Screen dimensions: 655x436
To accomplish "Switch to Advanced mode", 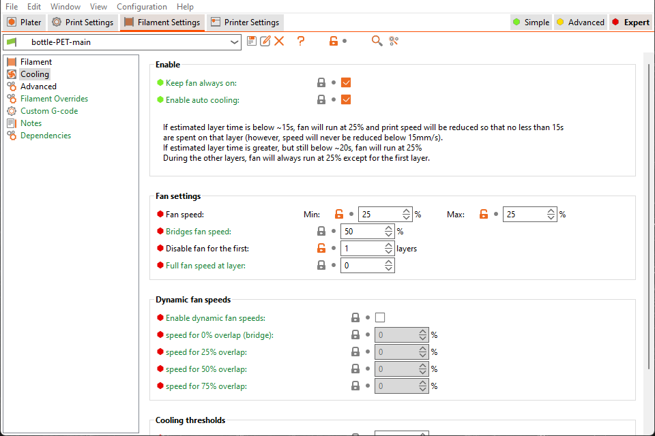I will [581, 22].
